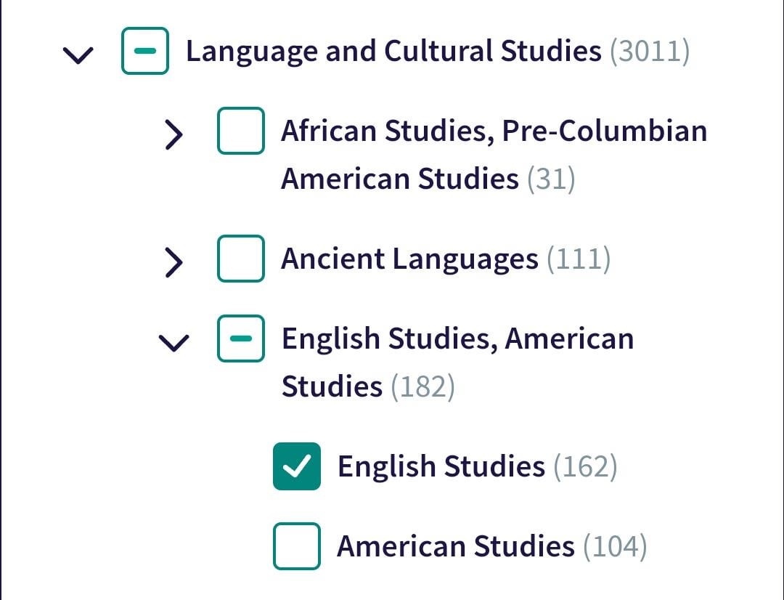Expand African Studies, Pre-Columbian American Studies
Screen dimensions: 784x600
(x=174, y=134)
